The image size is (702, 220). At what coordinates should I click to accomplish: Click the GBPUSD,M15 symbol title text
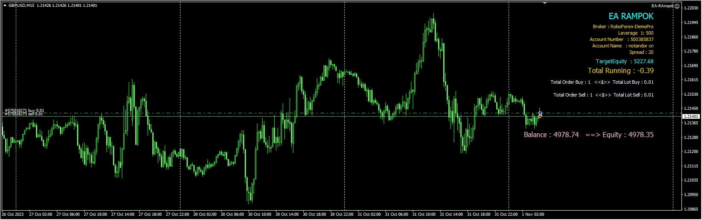click(x=21, y=6)
